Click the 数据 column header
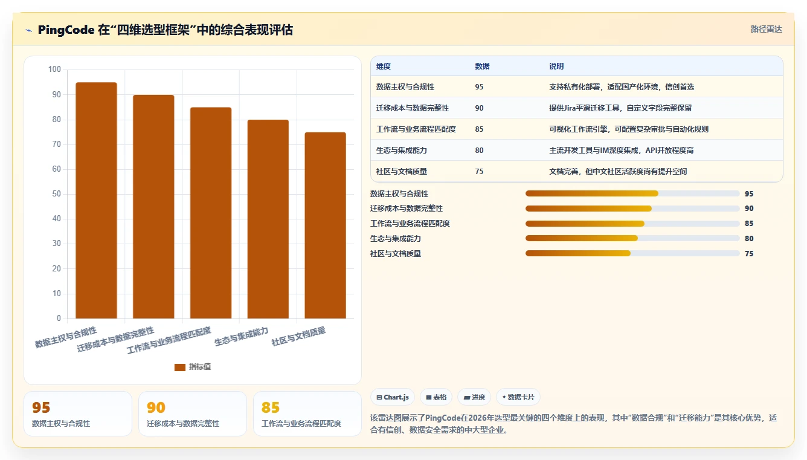Screen dimensions: 807x460 [482, 66]
